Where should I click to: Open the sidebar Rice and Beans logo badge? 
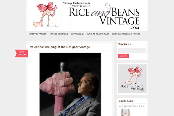(132, 79)
